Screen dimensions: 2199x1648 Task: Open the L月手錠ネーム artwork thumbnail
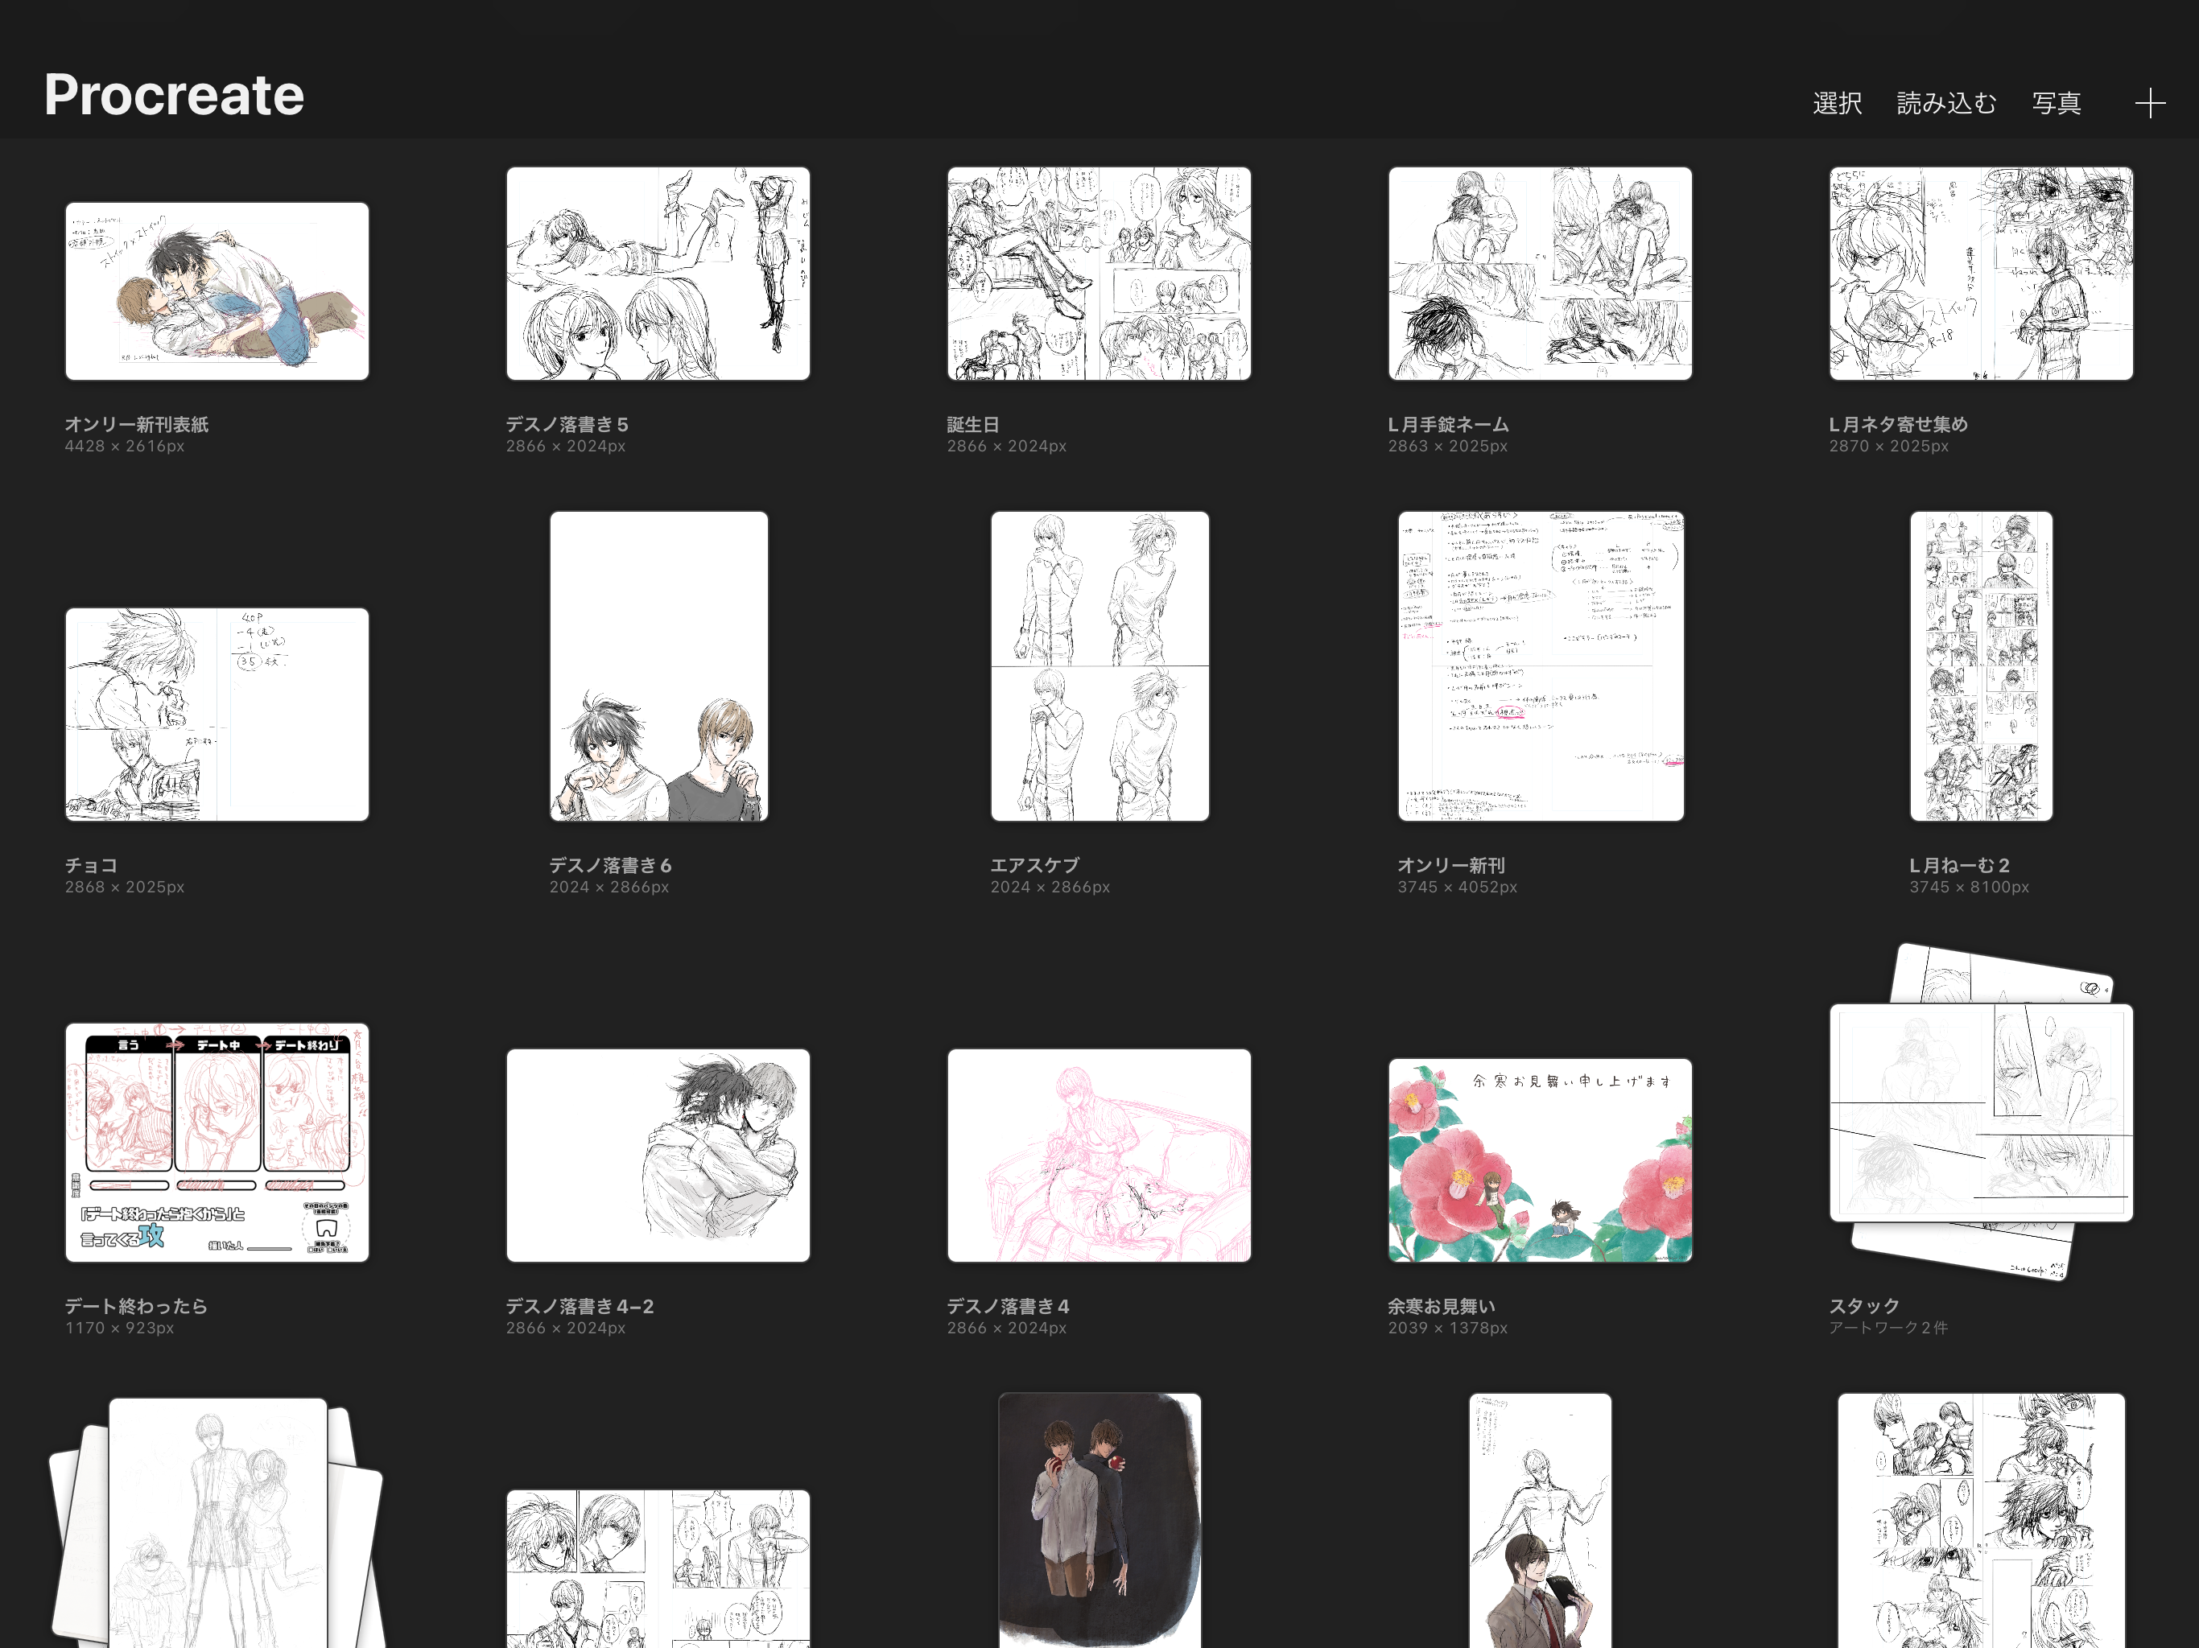1540,274
